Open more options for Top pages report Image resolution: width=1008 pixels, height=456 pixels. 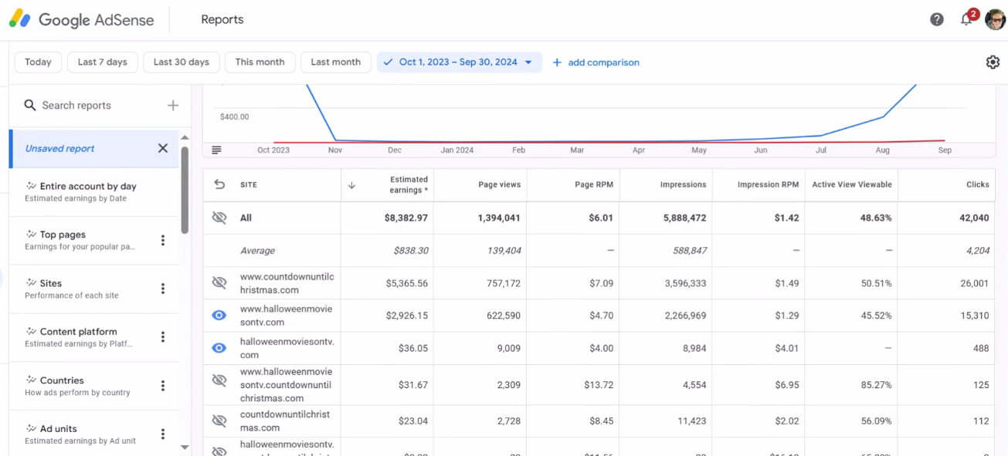[163, 240]
